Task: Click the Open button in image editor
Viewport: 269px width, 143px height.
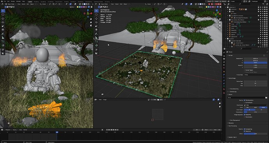Action: coord(161,99)
